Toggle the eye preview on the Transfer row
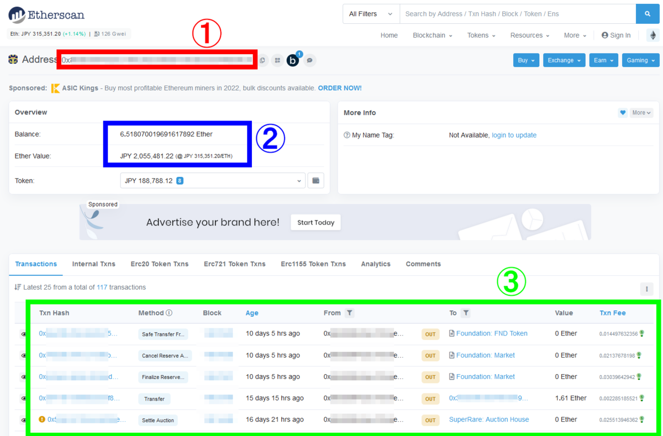The image size is (663, 436). tap(24, 399)
